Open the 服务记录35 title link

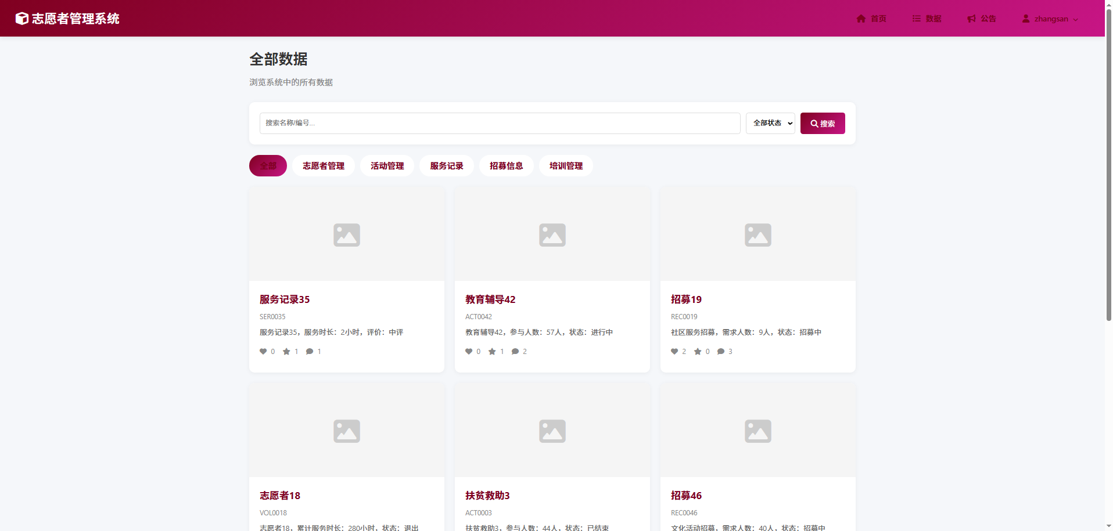point(285,299)
